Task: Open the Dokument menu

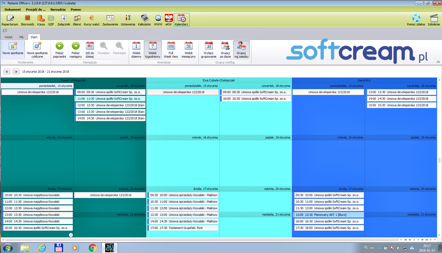Action: 13,10
